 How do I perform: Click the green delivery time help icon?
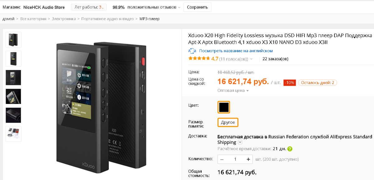(289, 149)
